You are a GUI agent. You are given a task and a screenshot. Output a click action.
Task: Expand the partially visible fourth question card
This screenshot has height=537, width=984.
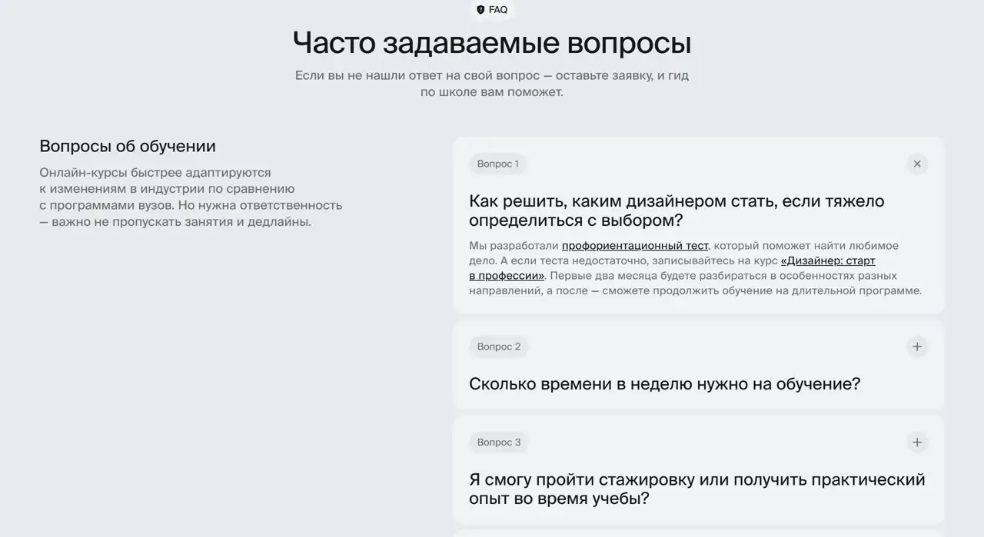click(x=698, y=533)
